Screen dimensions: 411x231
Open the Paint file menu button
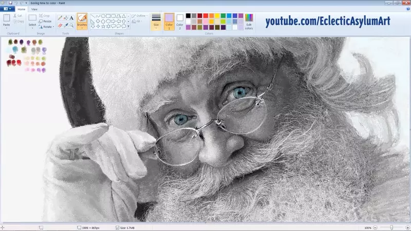tap(7, 9)
